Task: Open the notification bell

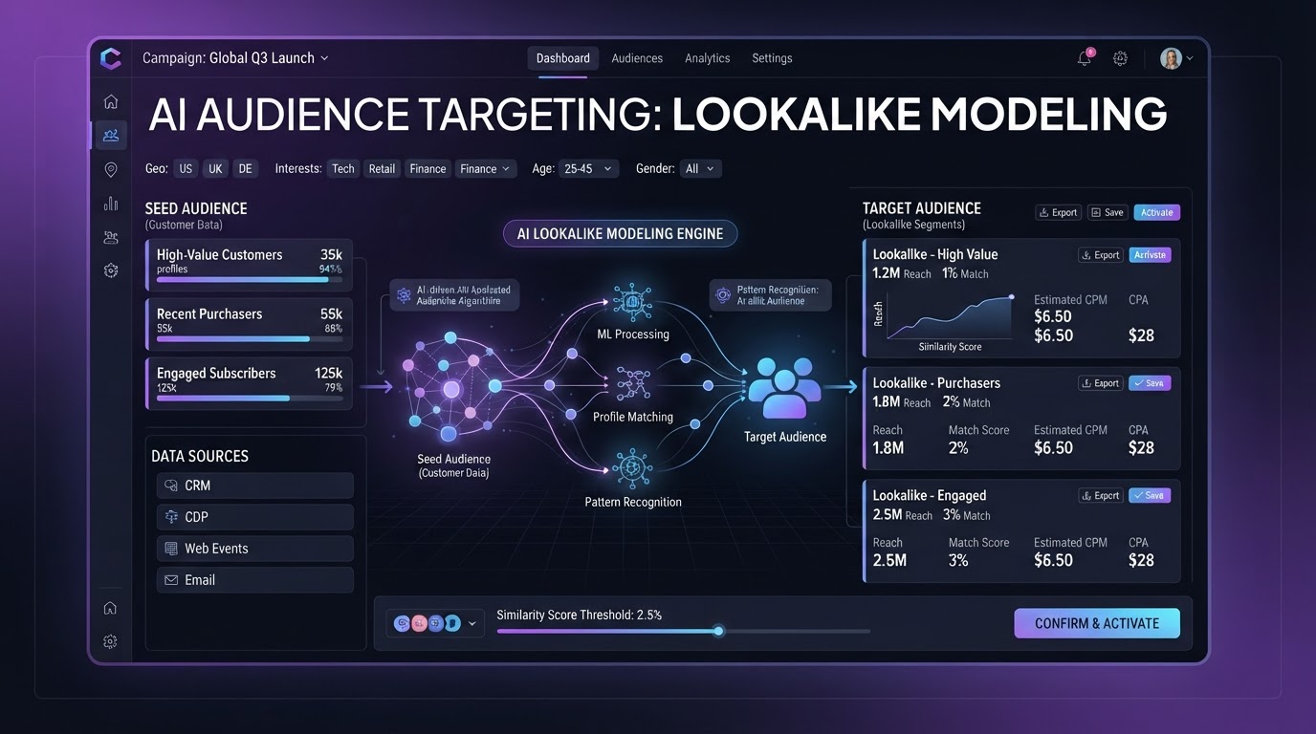Action: [x=1084, y=58]
